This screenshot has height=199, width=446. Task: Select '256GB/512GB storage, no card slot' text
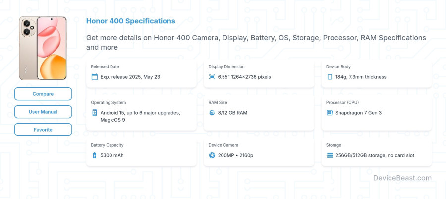(x=375, y=155)
